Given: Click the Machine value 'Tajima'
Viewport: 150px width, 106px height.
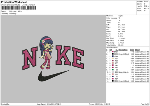Looking at the screenshot, I should pos(121,16).
